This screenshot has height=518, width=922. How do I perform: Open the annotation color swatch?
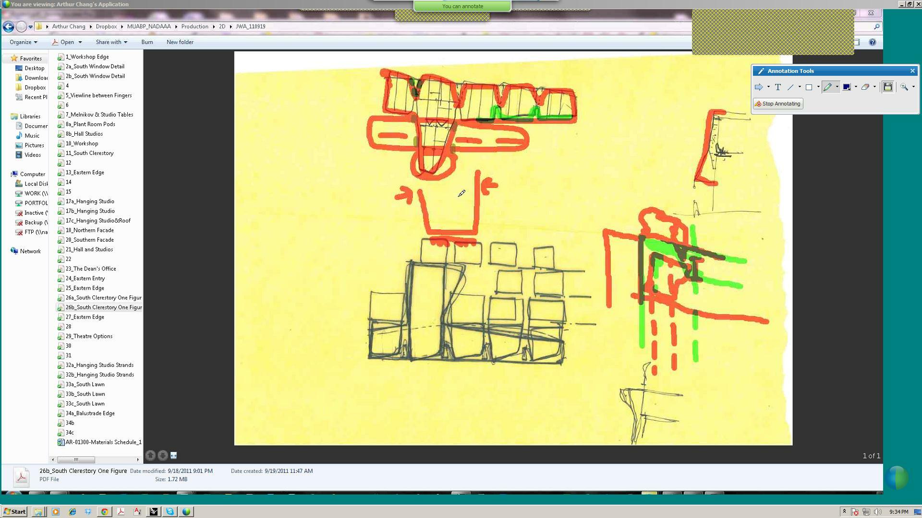[847, 87]
